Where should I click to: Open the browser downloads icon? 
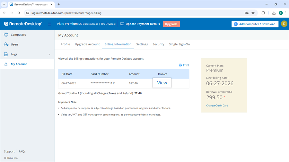pos(274,13)
